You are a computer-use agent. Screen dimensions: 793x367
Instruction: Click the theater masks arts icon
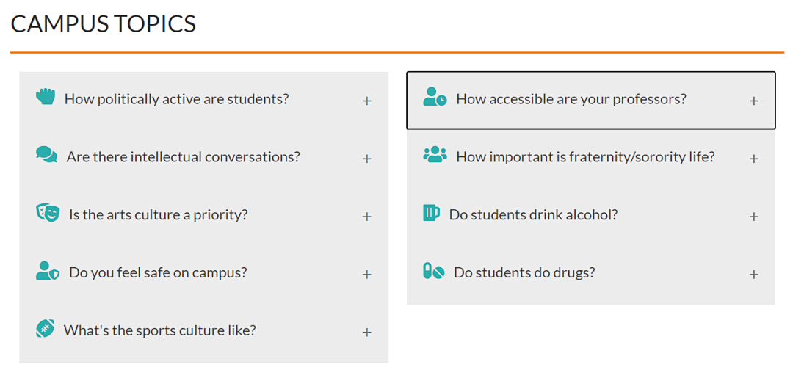(x=48, y=213)
